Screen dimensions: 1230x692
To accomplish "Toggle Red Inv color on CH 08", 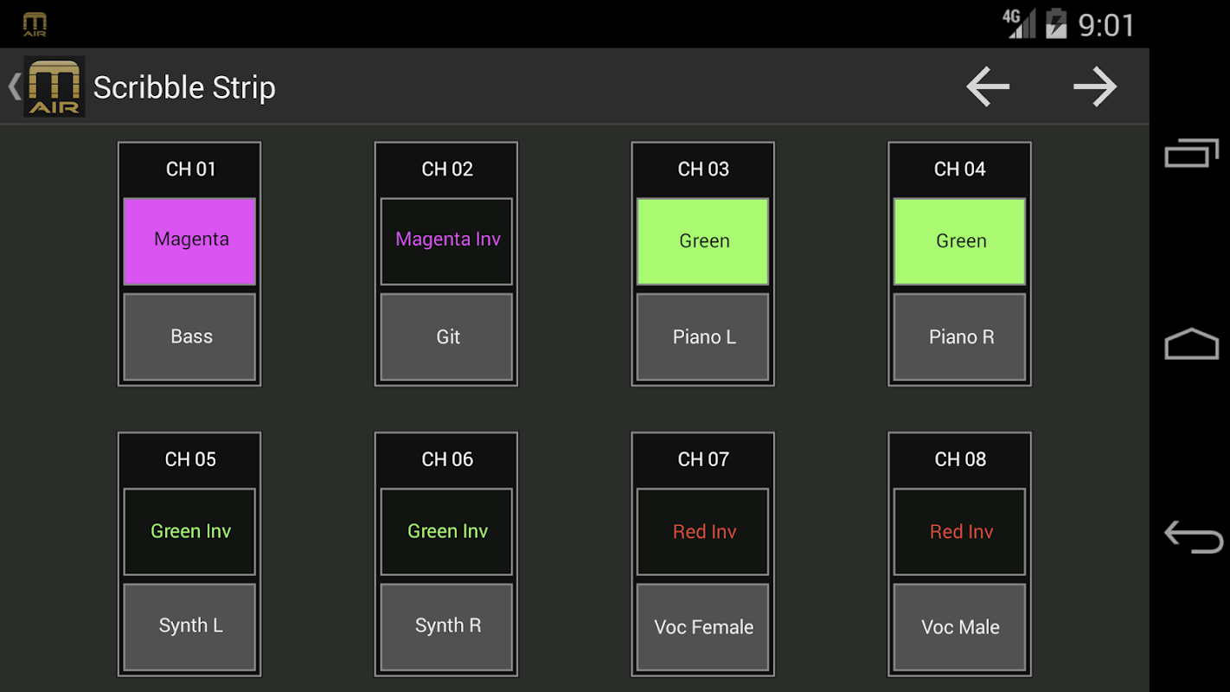I will pyautogui.click(x=960, y=532).
